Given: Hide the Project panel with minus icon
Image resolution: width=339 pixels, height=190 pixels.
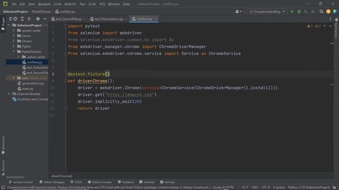Looking at the screenshot, I should click(44, 19).
